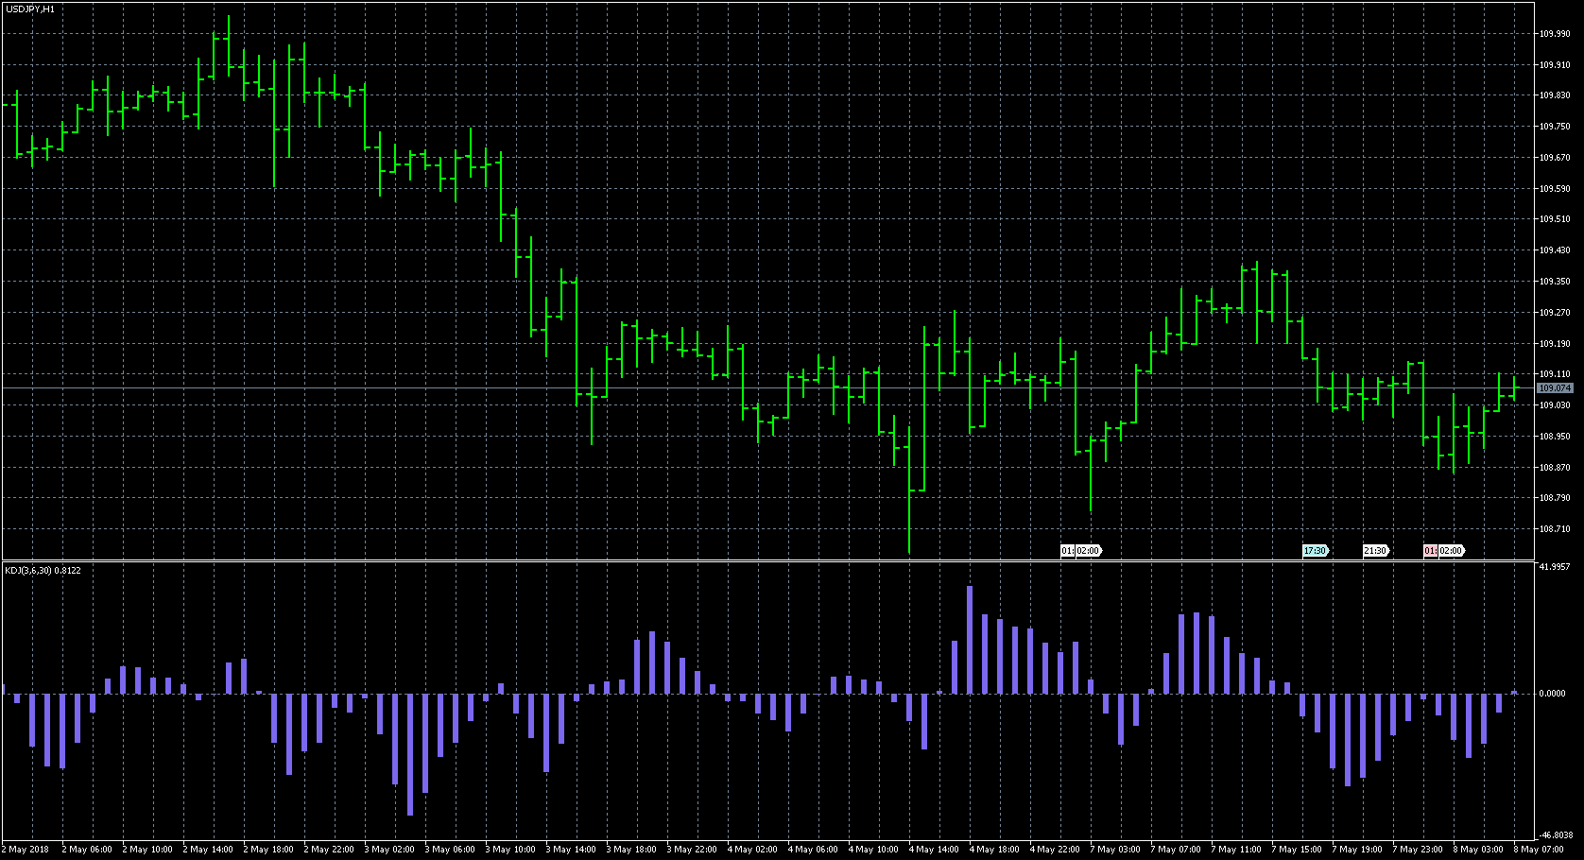
Task: Click the KDJ(3,6,30) indicator label
Action: pyautogui.click(x=43, y=570)
